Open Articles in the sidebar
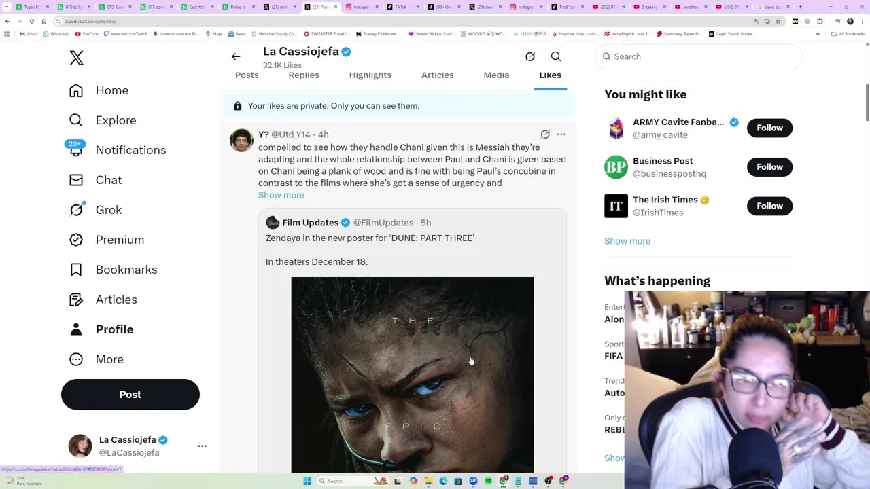The width and height of the screenshot is (870, 489). coord(103,300)
